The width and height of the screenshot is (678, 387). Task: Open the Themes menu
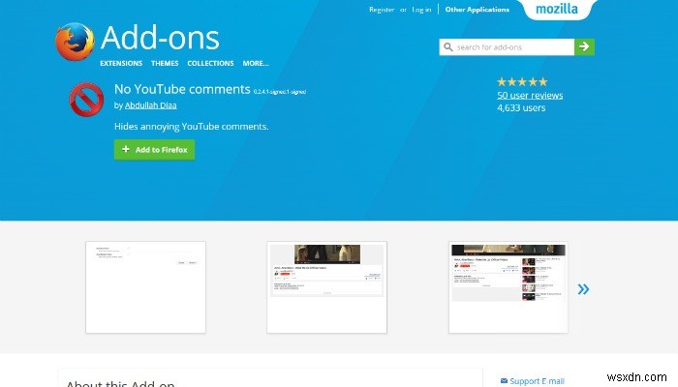click(x=165, y=63)
